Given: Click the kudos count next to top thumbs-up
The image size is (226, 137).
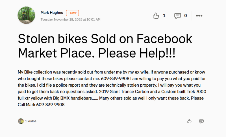Looking at the screenshot, I should [164, 16].
